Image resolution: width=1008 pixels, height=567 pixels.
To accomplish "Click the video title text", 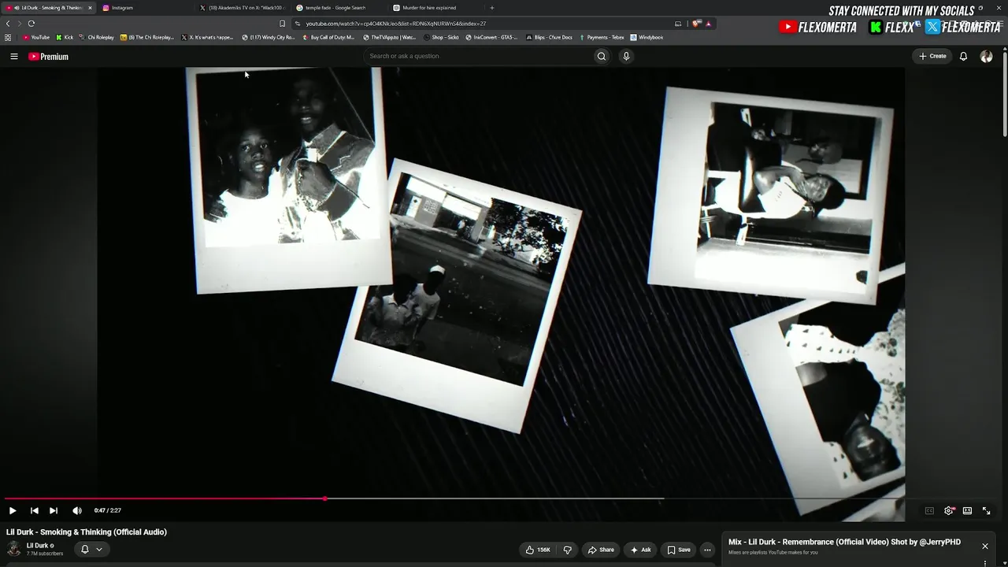I will point(87,532).
